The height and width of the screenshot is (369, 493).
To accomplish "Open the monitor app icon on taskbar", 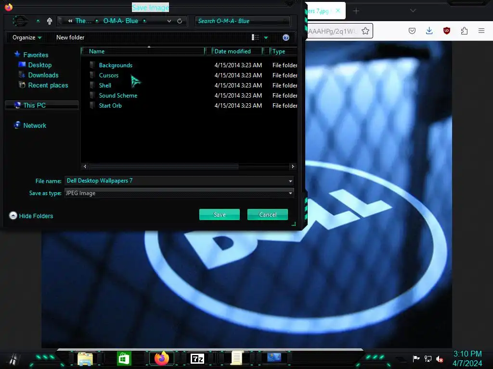I will click(x=274, y=357).
